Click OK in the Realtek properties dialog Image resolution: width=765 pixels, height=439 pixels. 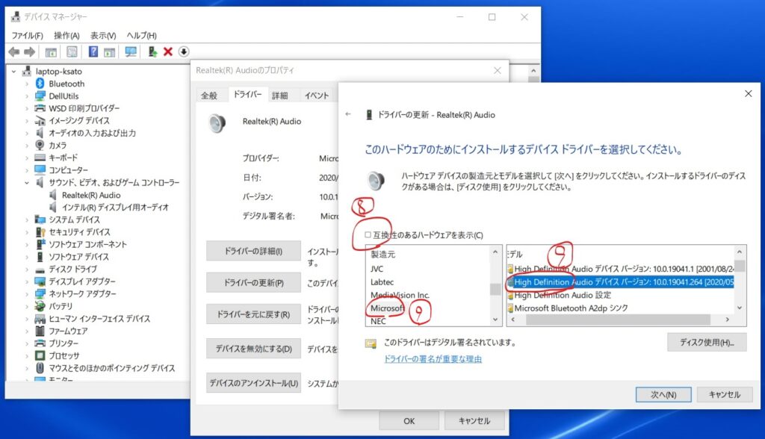pos(409,421)
